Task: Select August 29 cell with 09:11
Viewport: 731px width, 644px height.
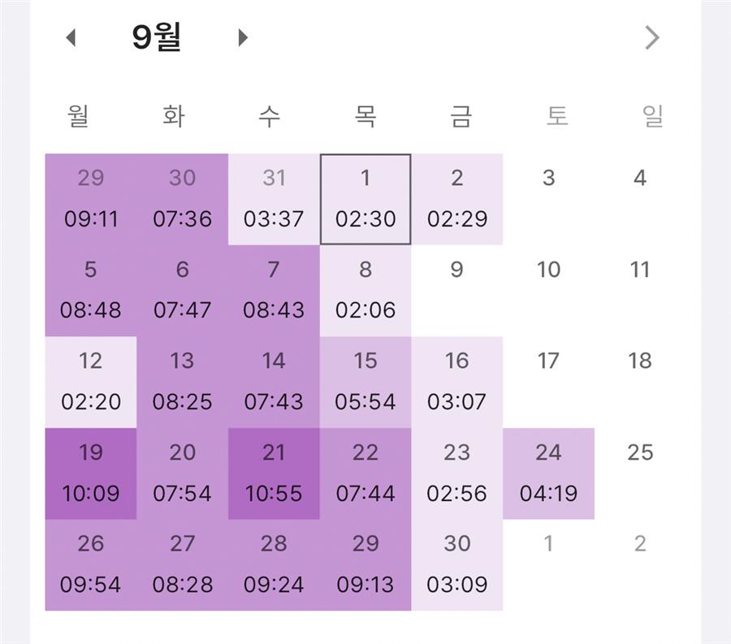Action: (x=90, y=199)
